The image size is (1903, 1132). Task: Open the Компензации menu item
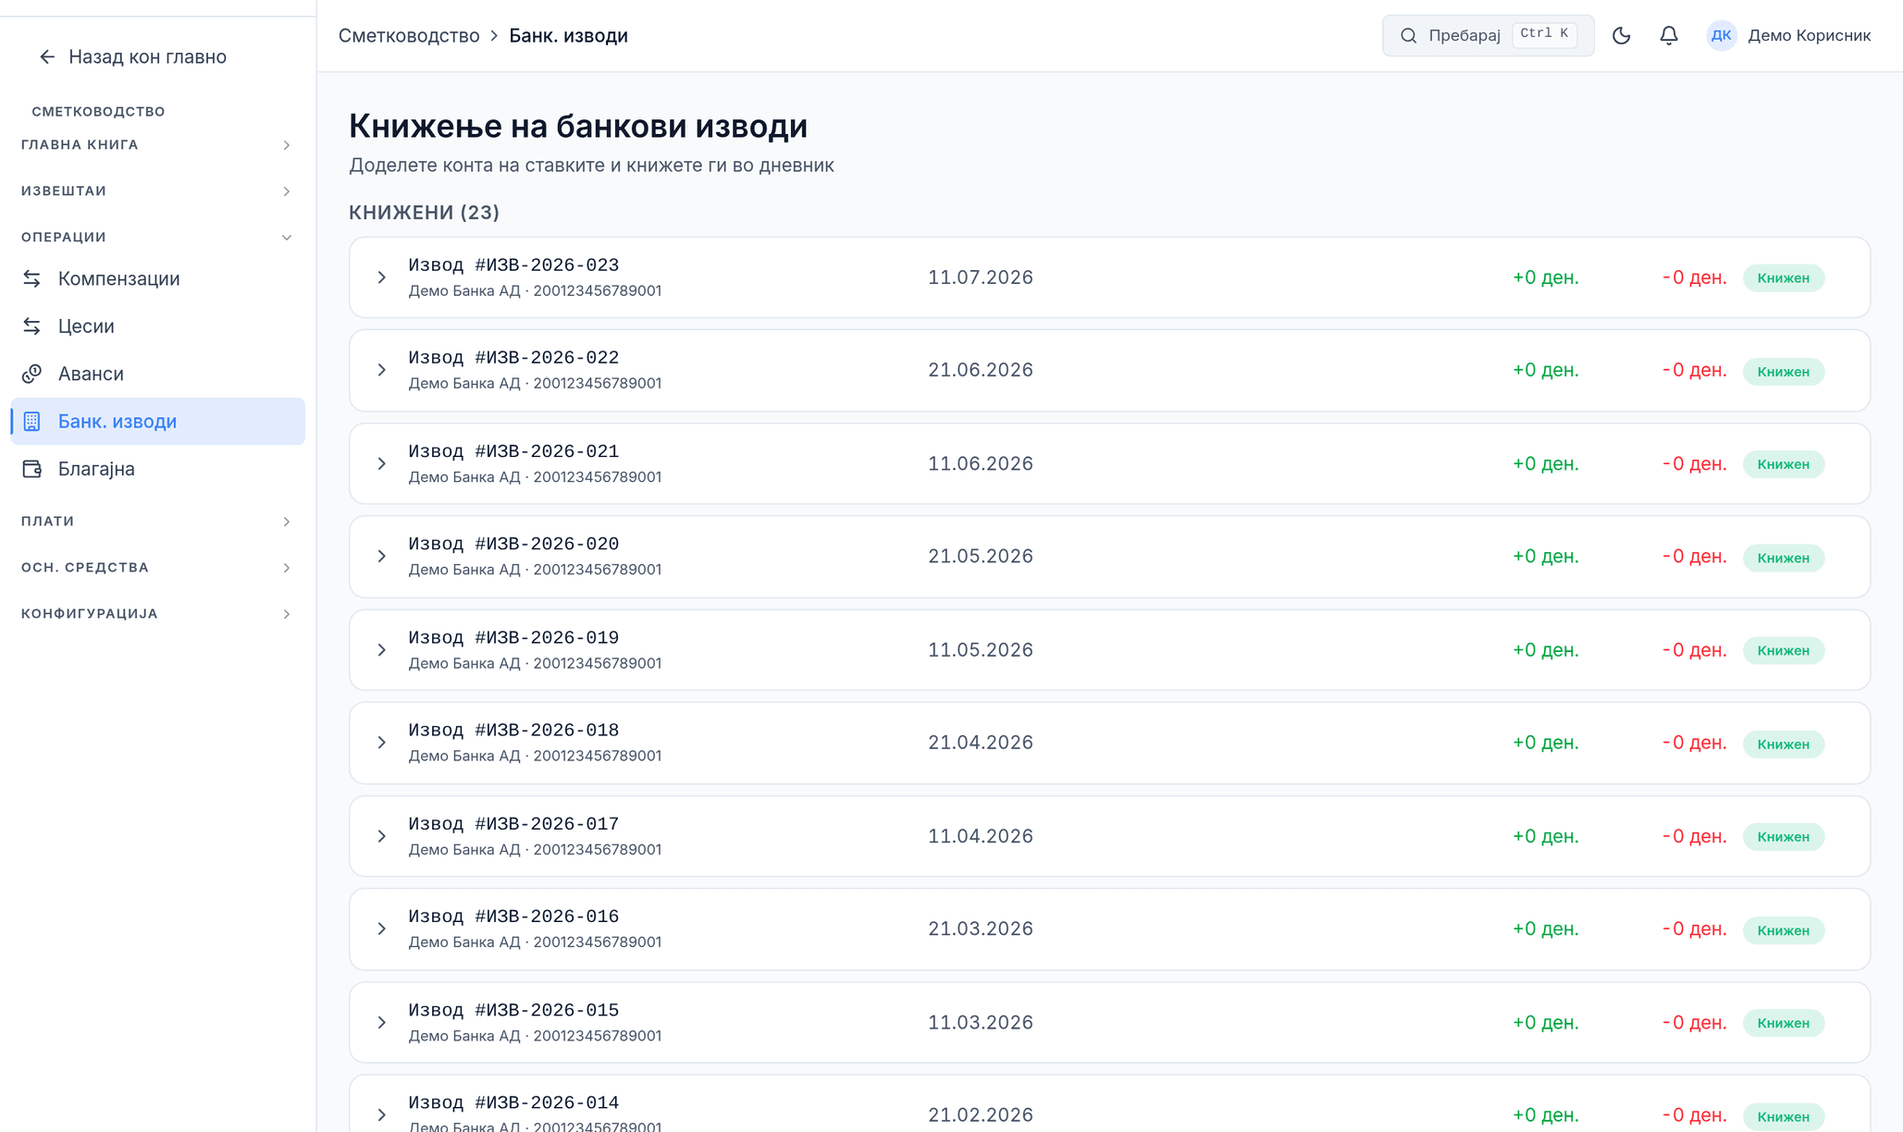pyautogui.click(x=157, y=278)
